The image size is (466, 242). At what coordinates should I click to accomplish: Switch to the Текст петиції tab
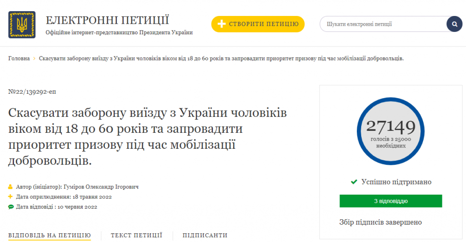pos(136,235)
